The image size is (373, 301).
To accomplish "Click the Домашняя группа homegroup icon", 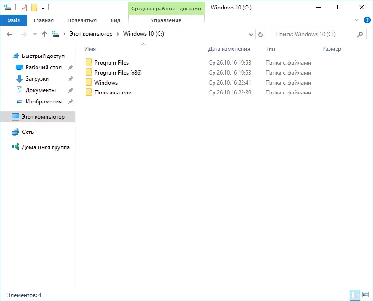I will click(16, 147).
